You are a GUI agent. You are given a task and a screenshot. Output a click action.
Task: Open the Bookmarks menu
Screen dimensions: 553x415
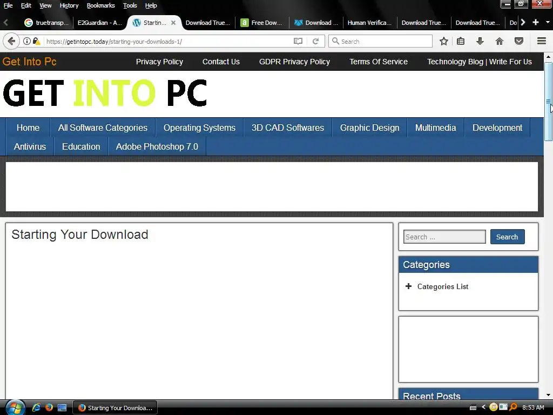pyautogui.click(x=101, y=5)
